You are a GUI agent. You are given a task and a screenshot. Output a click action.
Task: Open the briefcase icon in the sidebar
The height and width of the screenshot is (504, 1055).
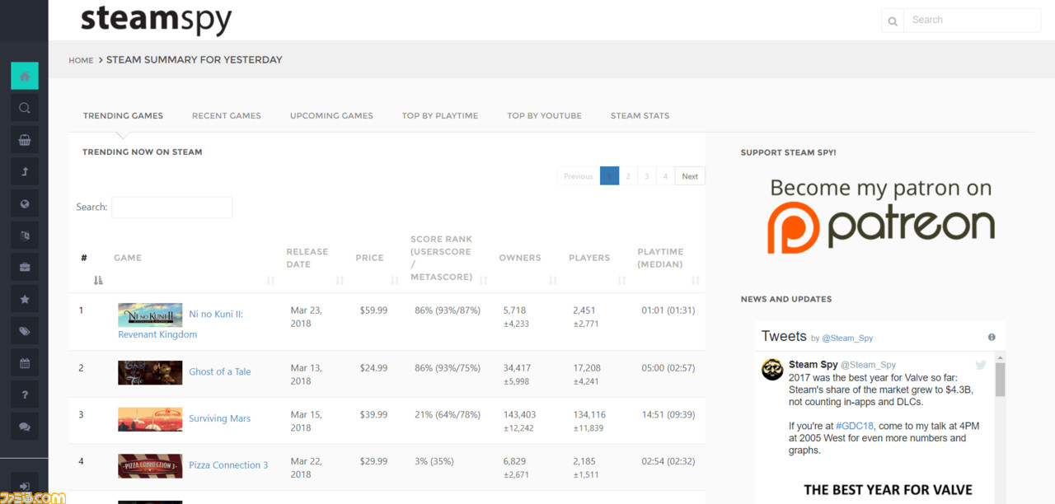[x=25, y=268]
